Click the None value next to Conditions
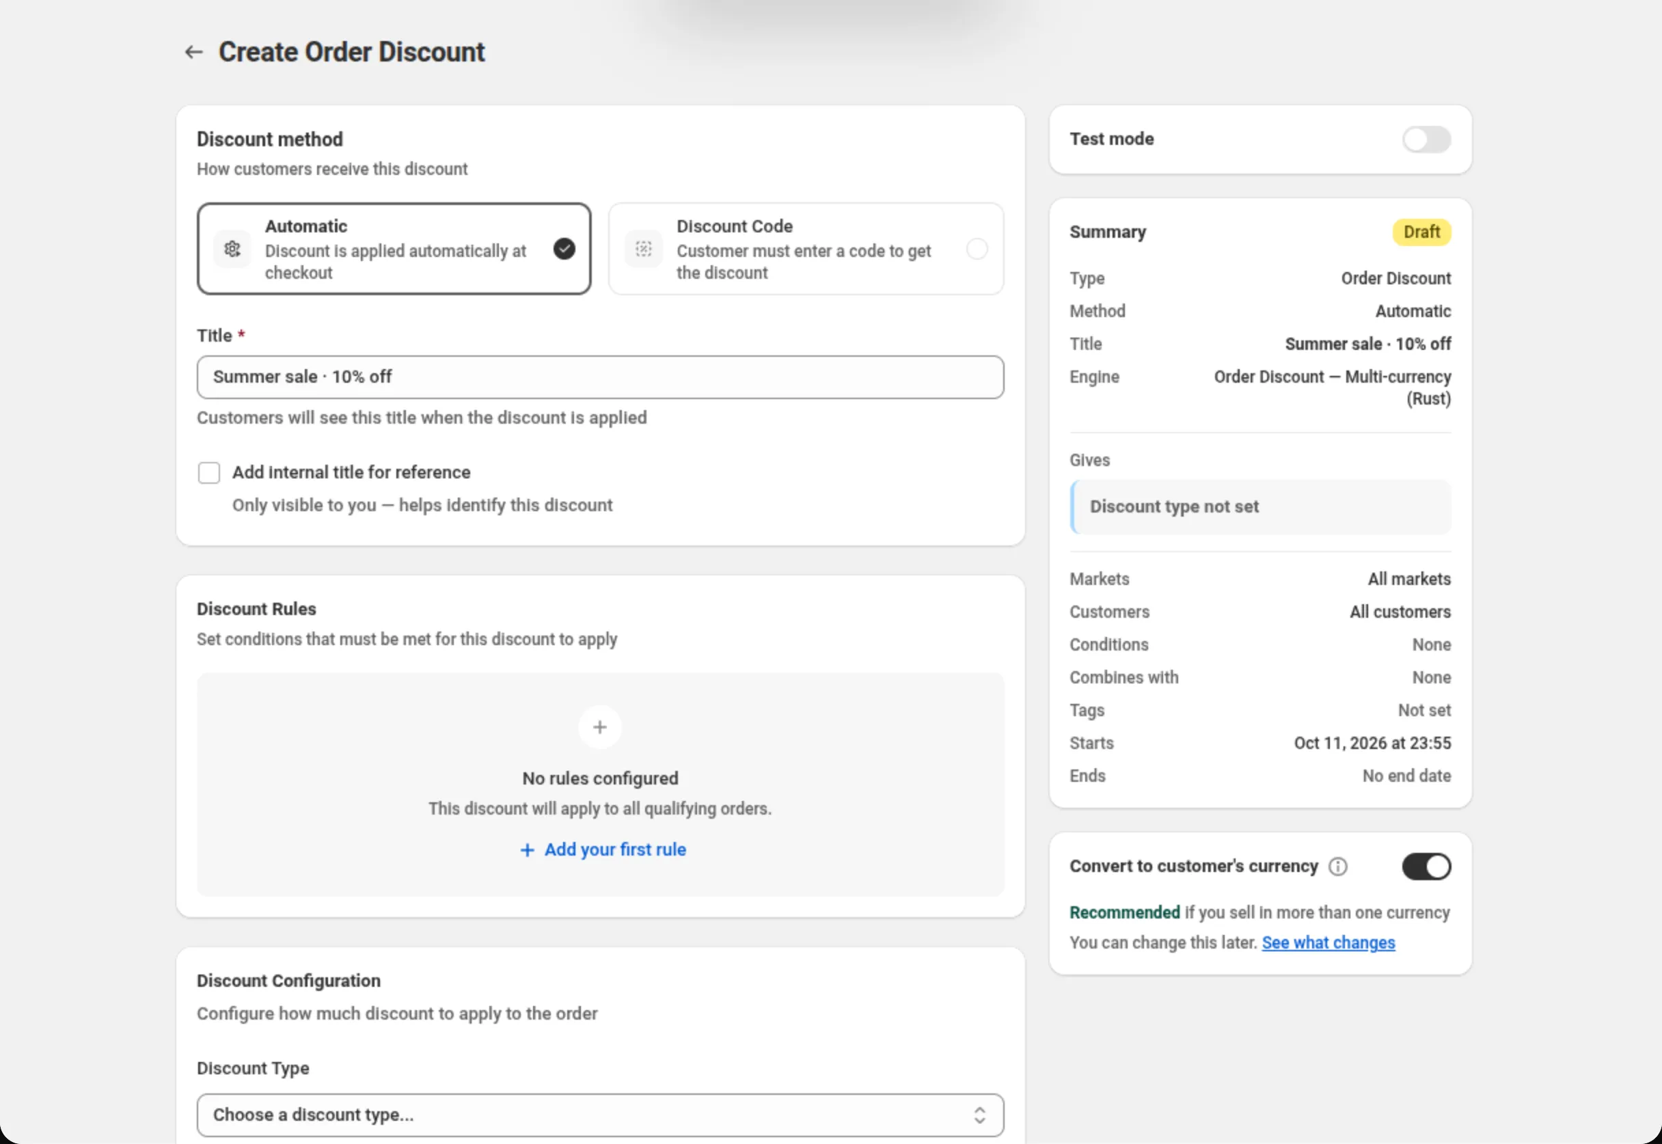The width and height of the screenshot is (1662, 1144). [1431, 645]
